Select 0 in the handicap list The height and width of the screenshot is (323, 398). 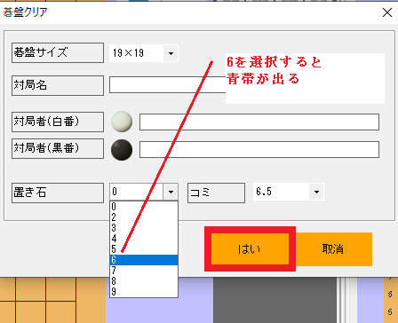click(x=144, y=207)
